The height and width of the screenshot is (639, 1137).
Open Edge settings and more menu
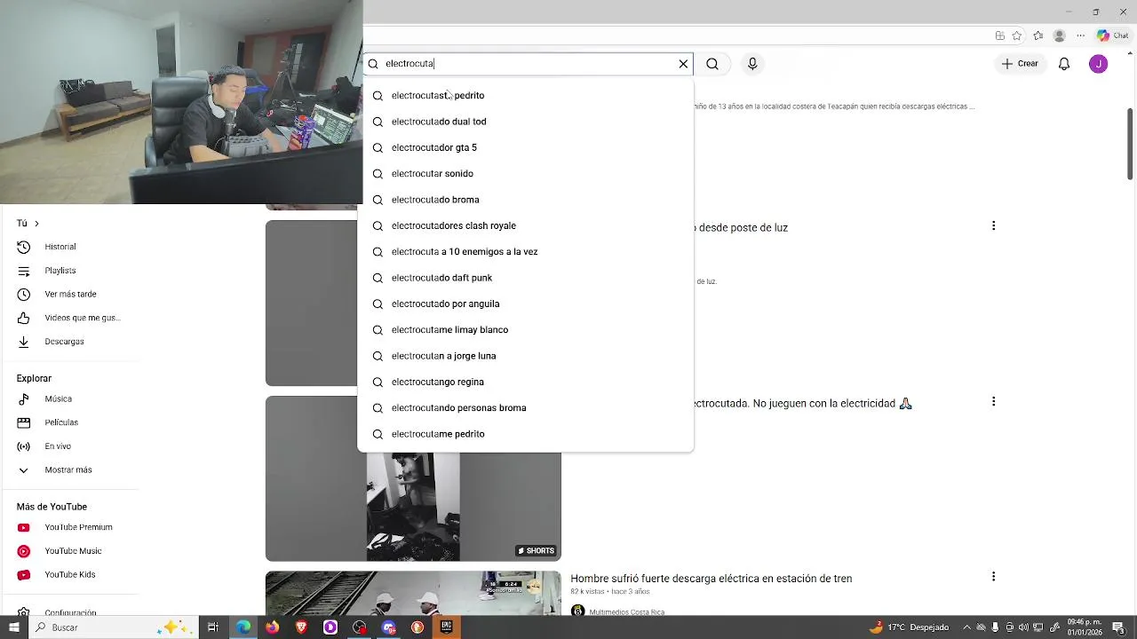pyautogui.click(x=1080, y=35)
